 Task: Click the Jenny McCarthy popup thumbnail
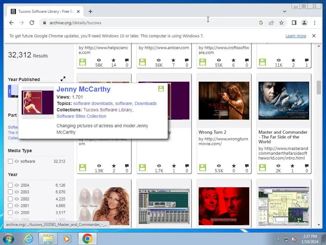click(38, 102)
